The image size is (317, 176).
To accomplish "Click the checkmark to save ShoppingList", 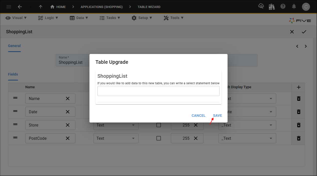I will [304, 32].
